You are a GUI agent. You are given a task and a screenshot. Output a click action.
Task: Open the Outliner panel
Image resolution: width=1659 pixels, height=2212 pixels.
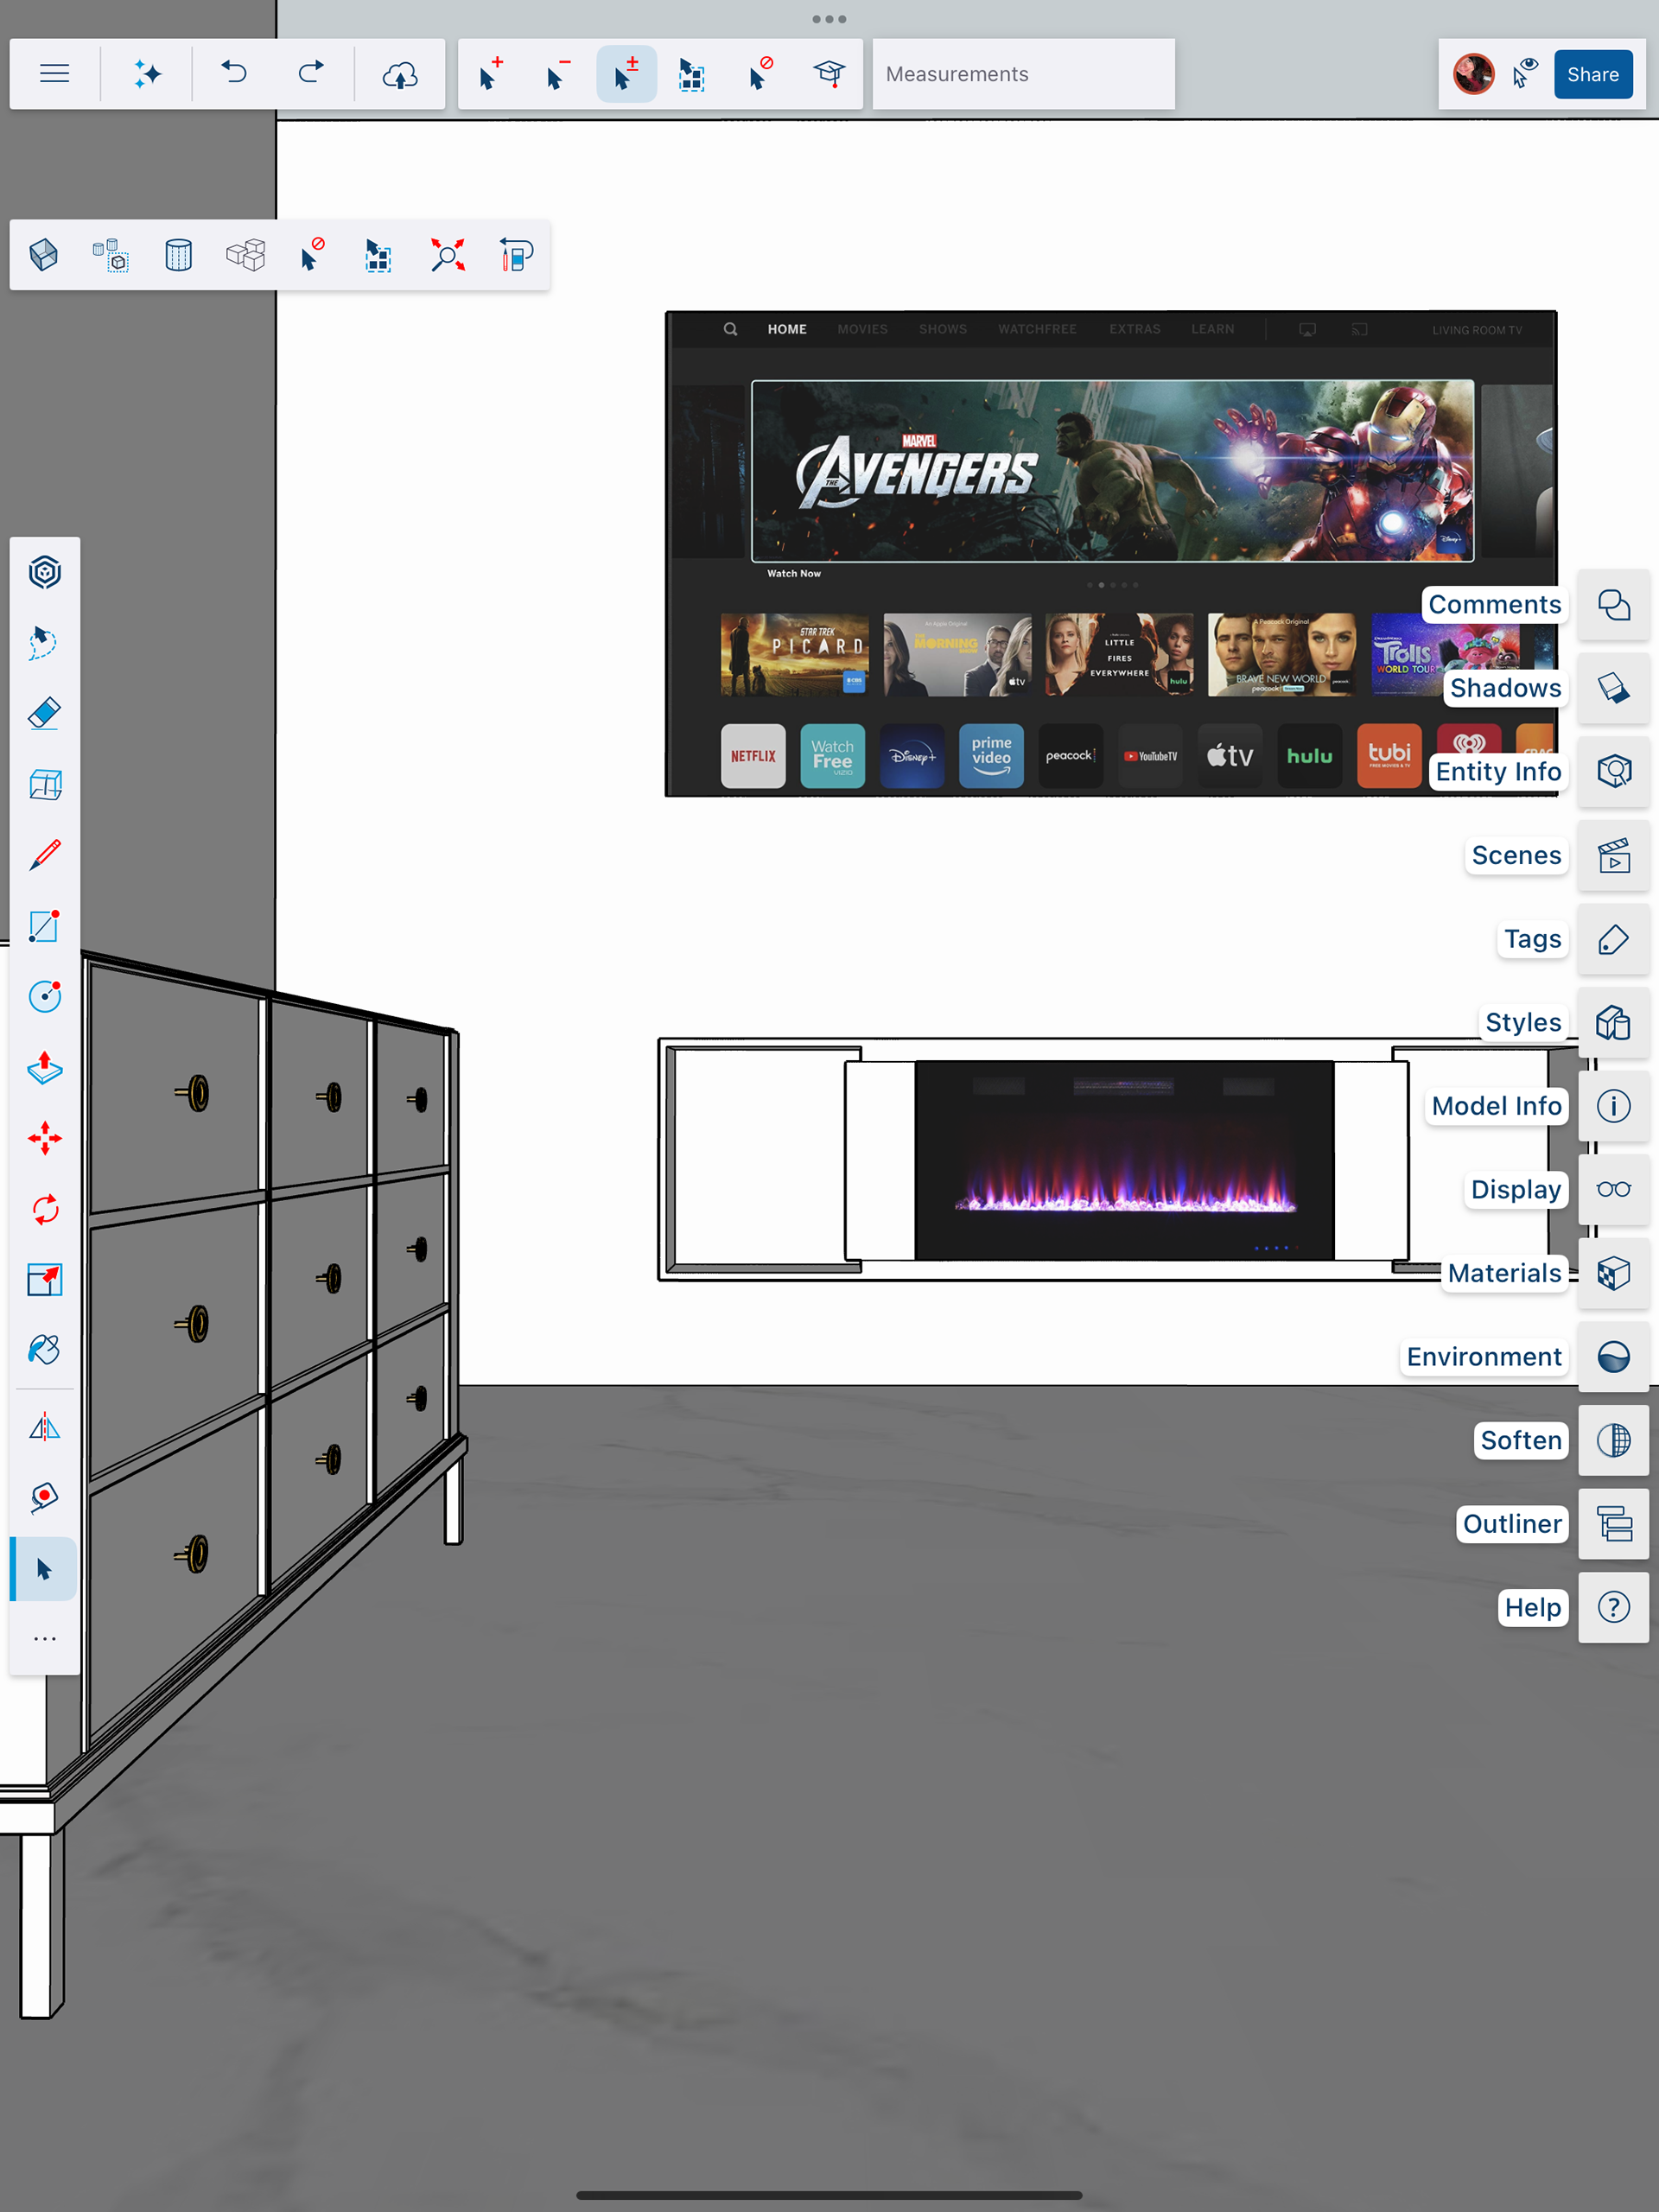(1613, 1524)
